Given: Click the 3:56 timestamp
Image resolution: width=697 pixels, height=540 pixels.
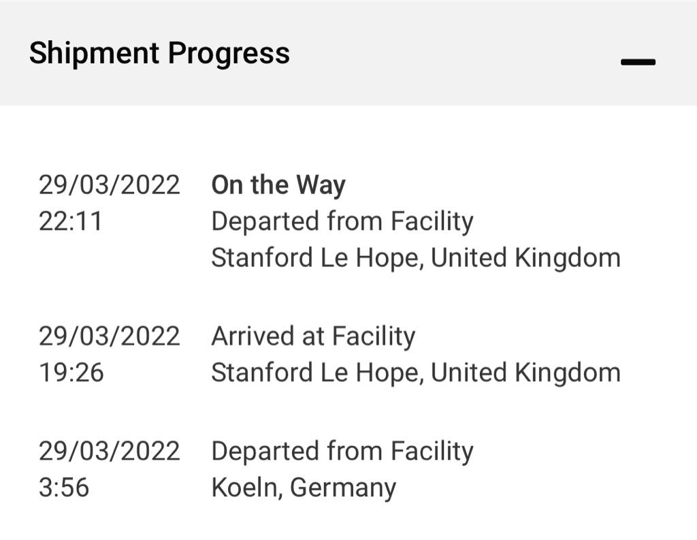Looking at the screenshot, I should 63,488.
